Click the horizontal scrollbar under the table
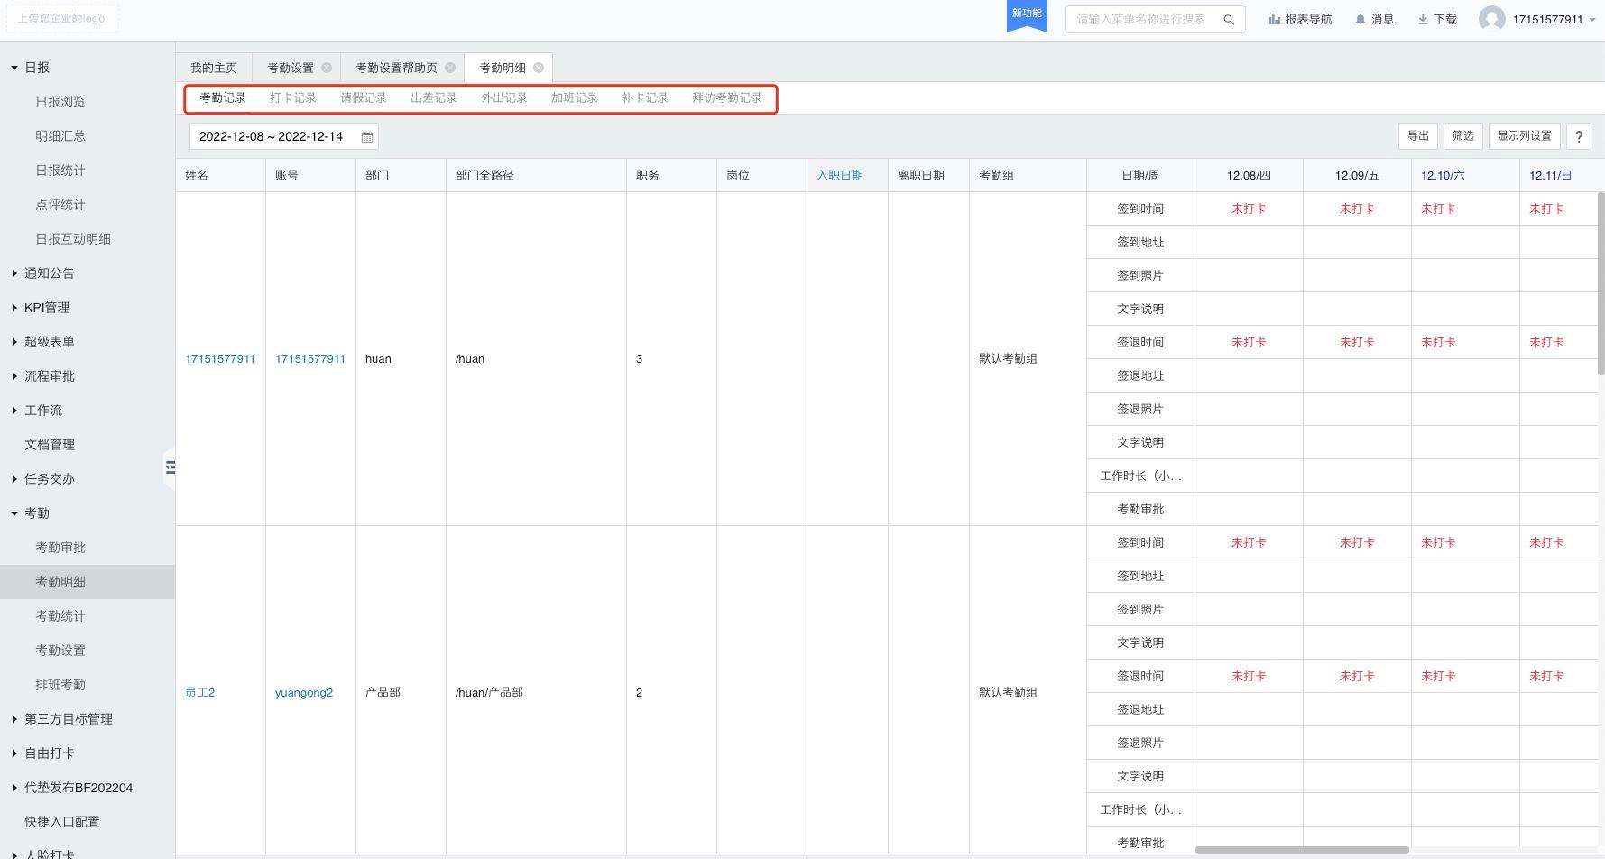Screen dimensions: 1605x859 click(x=1301, y=850)
